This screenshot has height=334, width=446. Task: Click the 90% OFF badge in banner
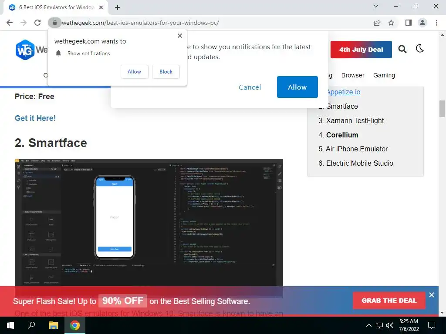click(x=122, y=301)
